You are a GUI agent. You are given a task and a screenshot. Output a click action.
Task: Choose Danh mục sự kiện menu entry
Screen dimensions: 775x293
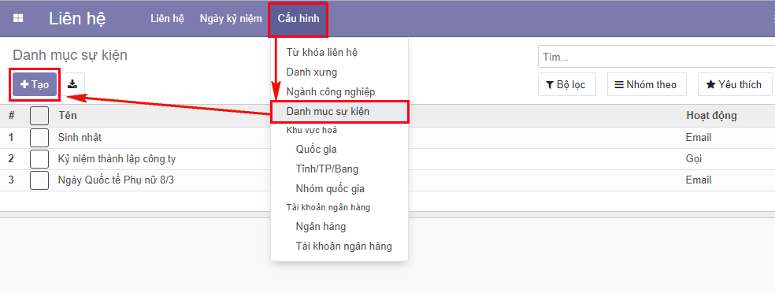(339, 112)
